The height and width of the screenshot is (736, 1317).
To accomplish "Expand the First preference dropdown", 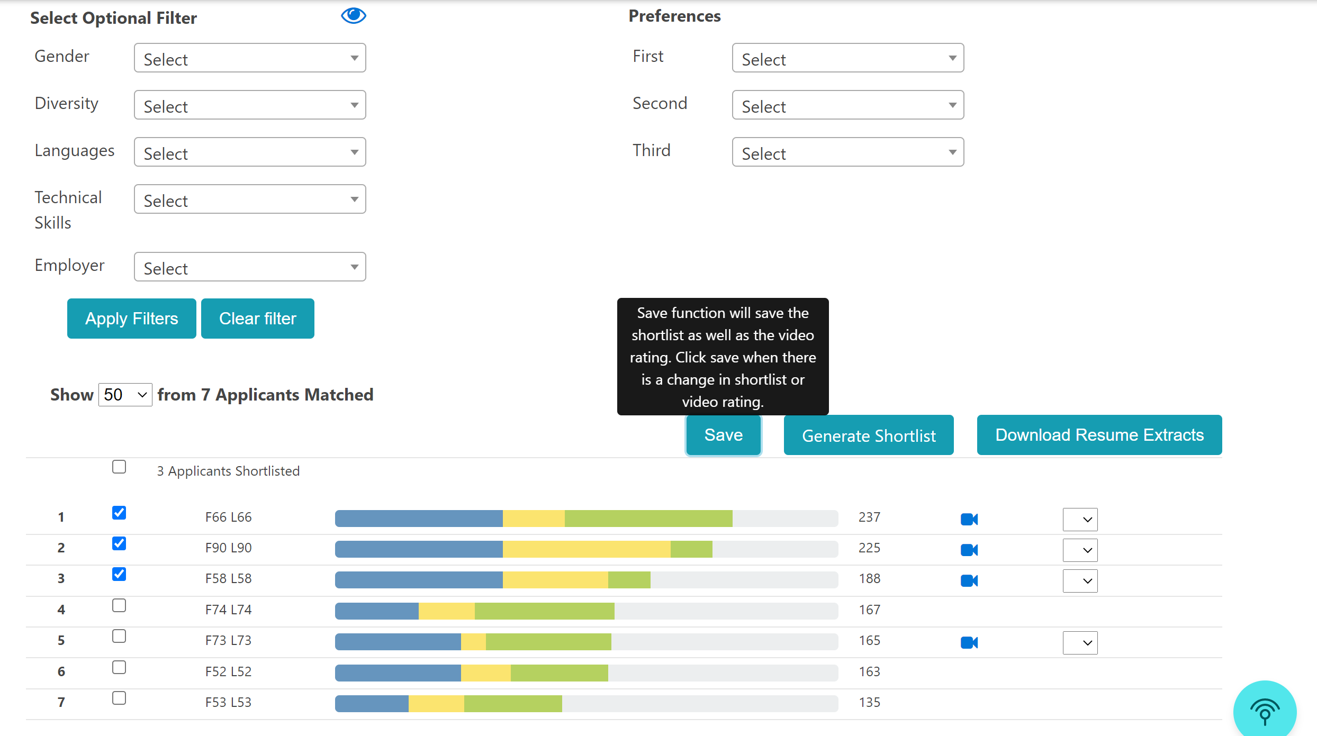I will coord(847,58).
